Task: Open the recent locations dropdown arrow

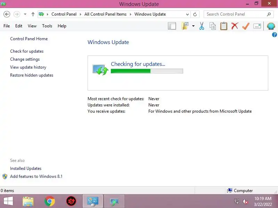Action: click(25, 14)
